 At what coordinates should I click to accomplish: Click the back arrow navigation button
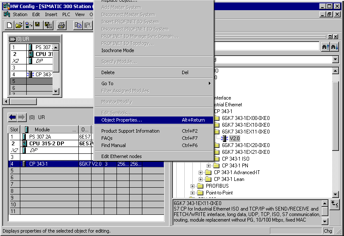click(x=12, y=117)
